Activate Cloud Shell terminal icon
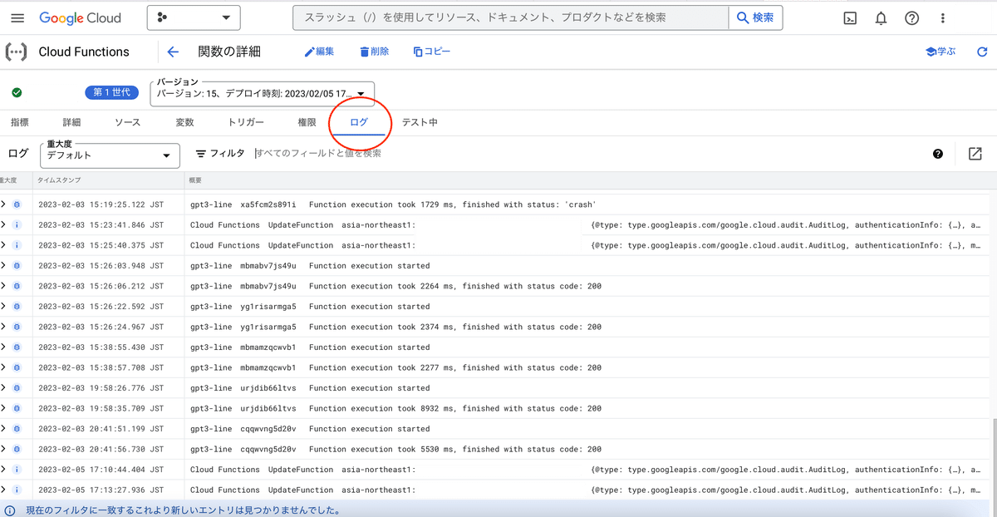Screen dimensions: 997x517 (850, 18)
